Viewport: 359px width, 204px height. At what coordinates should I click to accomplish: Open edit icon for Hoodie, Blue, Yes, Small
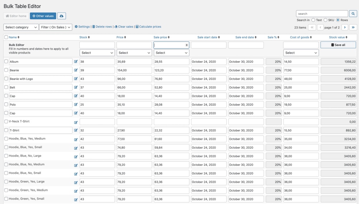[x=76, y=148]
